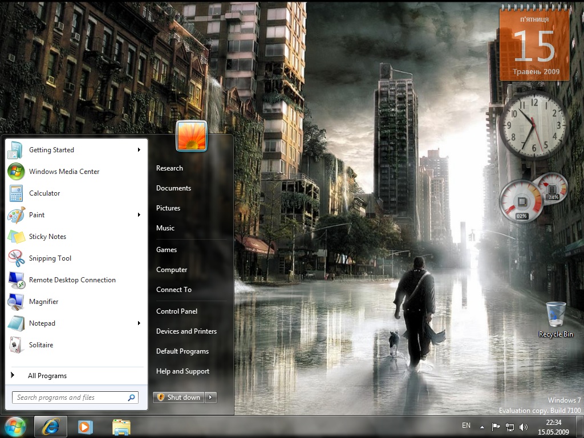Screen dimensions: 584x438
Task: Select Devices and Printers
Action: [186, 331]
